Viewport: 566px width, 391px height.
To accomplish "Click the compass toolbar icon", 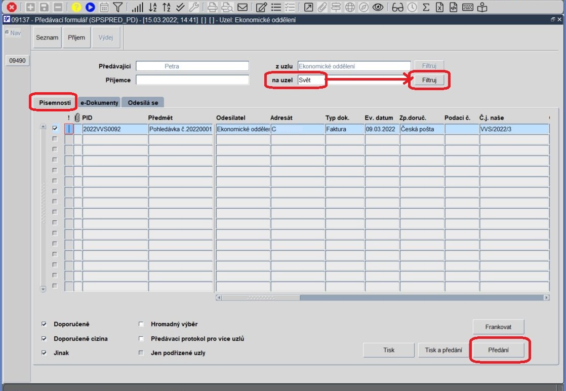I will coord(364,7).
